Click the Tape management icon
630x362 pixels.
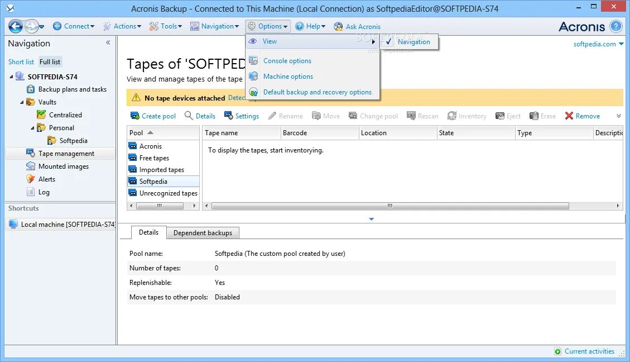pos(31,153)
